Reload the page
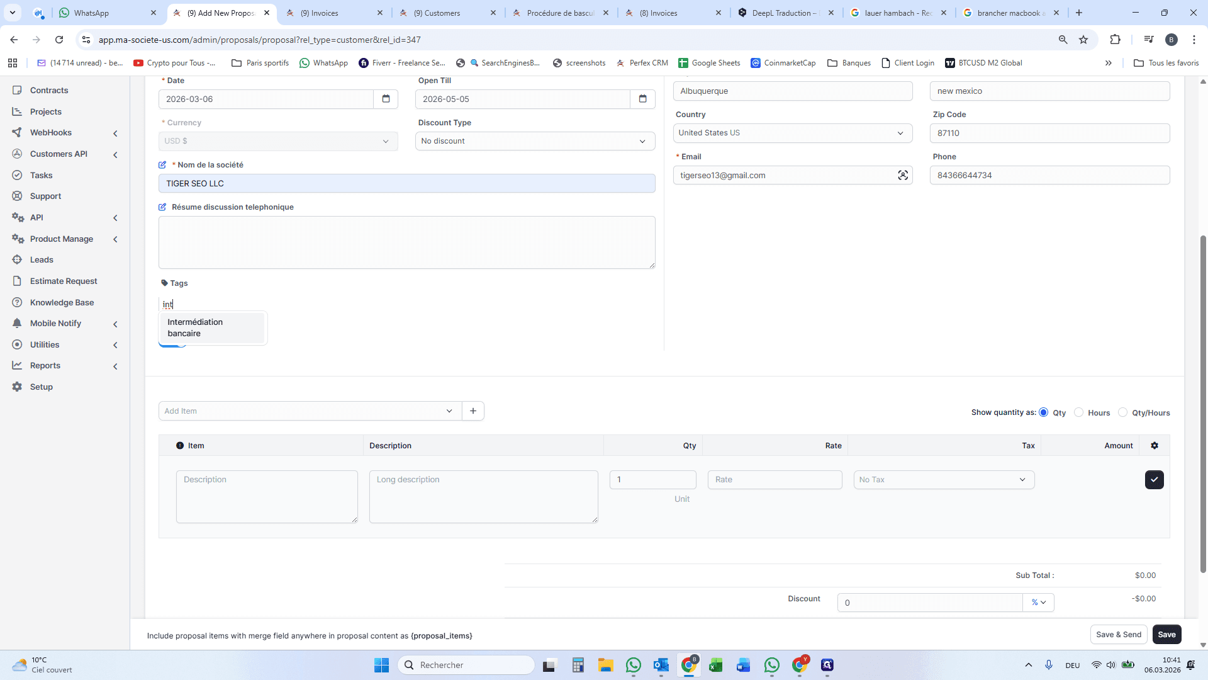 (59, 40)
